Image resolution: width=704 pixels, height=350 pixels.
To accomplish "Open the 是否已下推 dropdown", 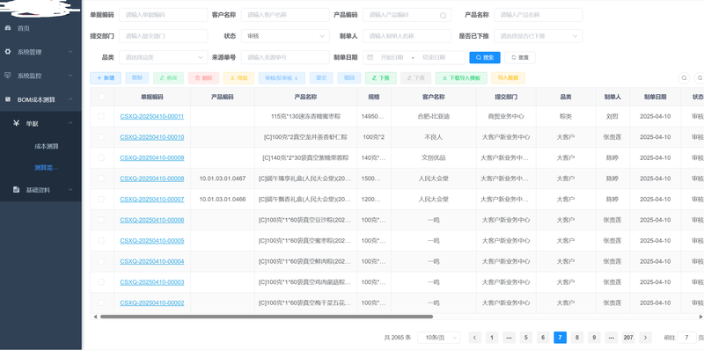I will (x=538, y=36).
